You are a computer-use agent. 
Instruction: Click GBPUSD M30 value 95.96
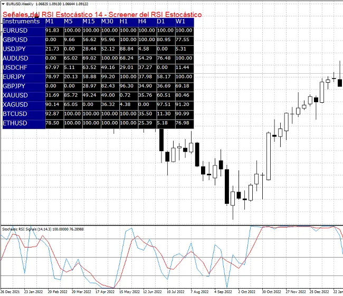108,40
